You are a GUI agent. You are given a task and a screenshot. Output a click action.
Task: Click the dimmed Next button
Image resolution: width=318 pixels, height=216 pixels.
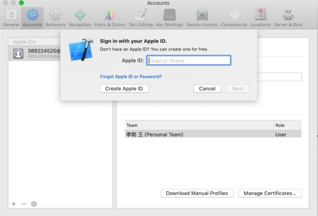[238, 88]
